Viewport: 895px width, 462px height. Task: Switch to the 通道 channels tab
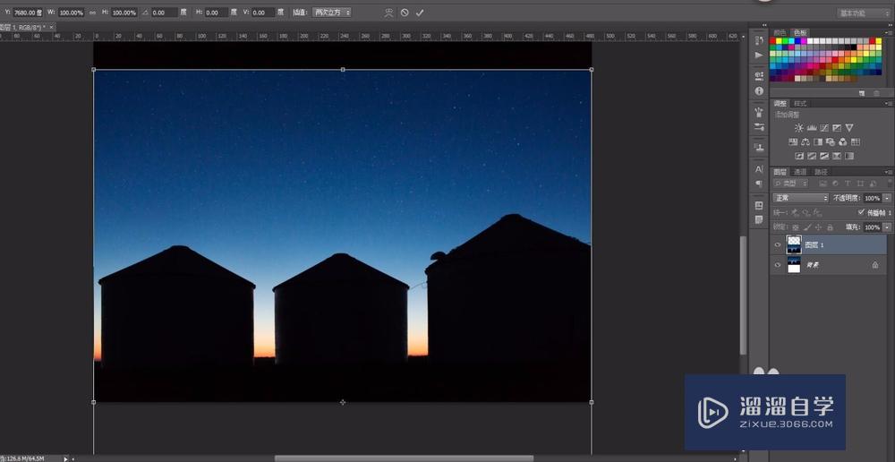800,172
